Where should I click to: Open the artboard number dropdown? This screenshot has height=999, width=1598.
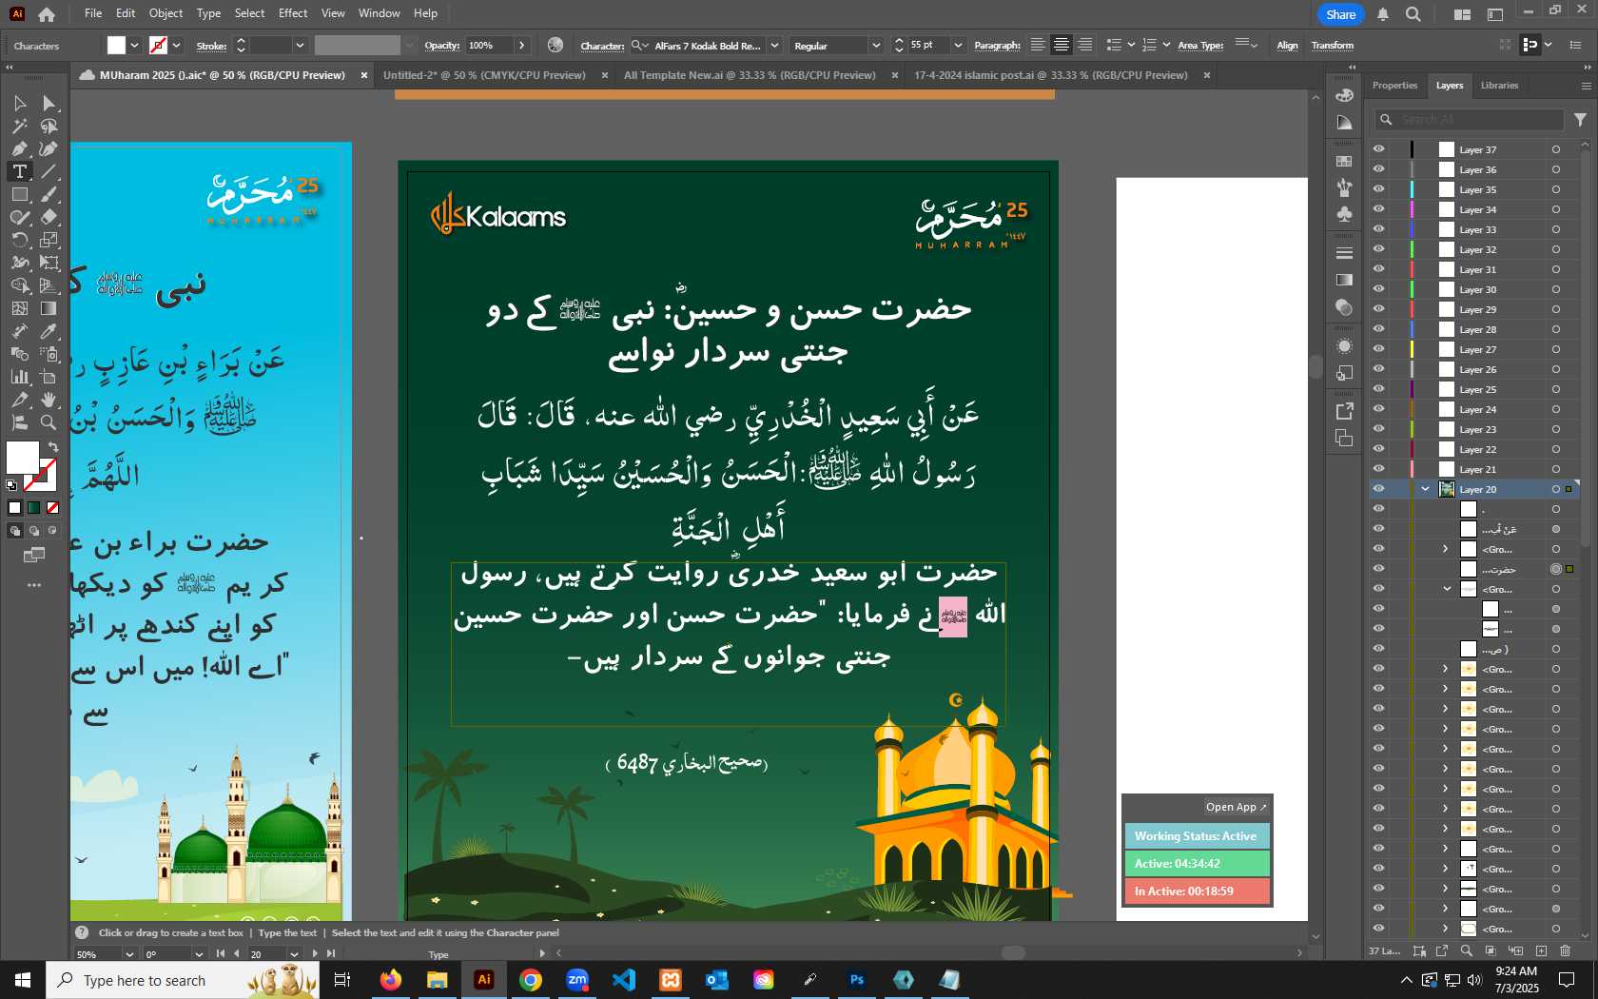coord(294,953)
